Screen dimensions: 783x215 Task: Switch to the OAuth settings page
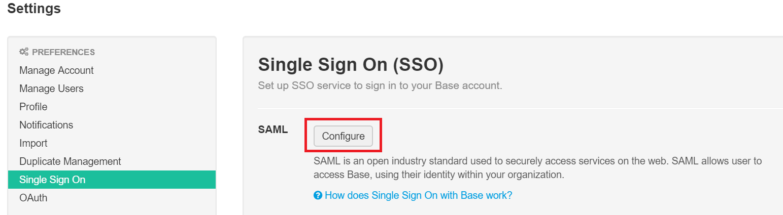33,198
